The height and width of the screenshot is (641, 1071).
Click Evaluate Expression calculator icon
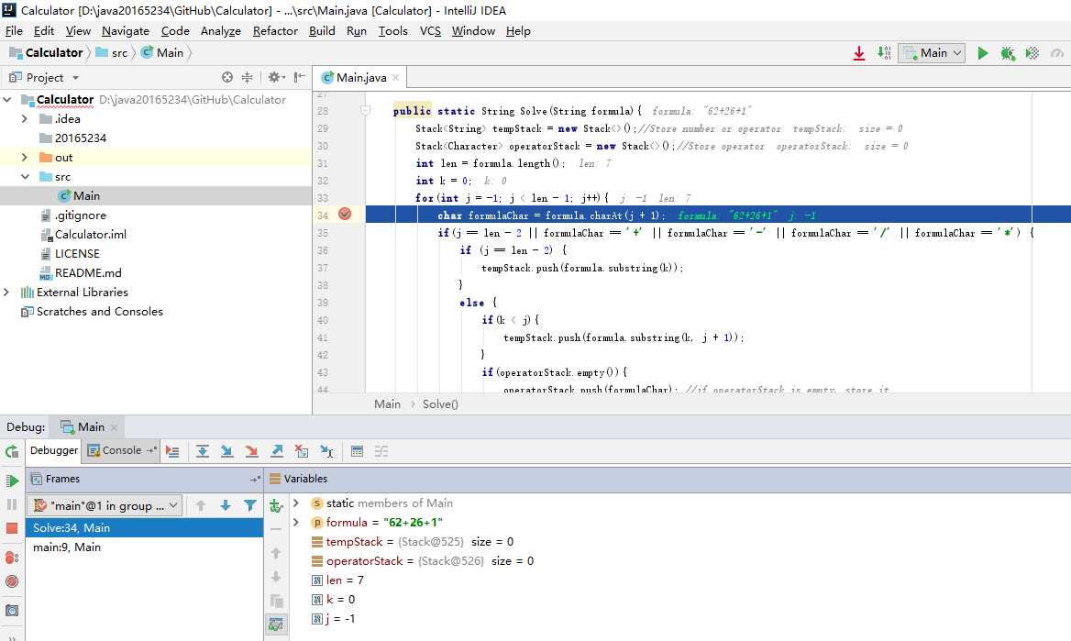point(357,451)
